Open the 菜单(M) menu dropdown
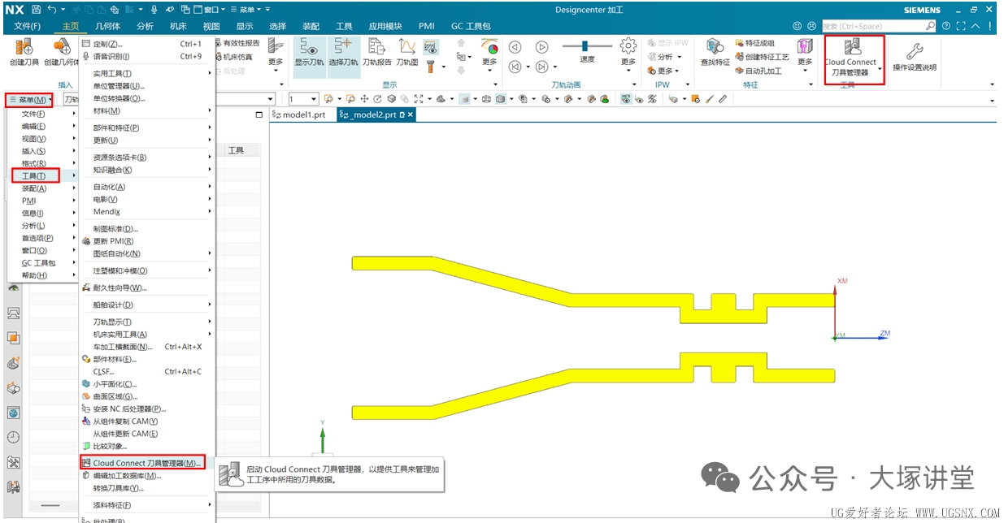Viewport: 1004px width, 523px height. point(31,99)
